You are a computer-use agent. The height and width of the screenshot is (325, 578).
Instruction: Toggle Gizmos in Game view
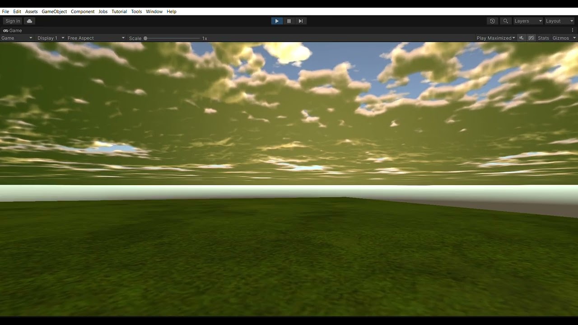tap(561, 38)
